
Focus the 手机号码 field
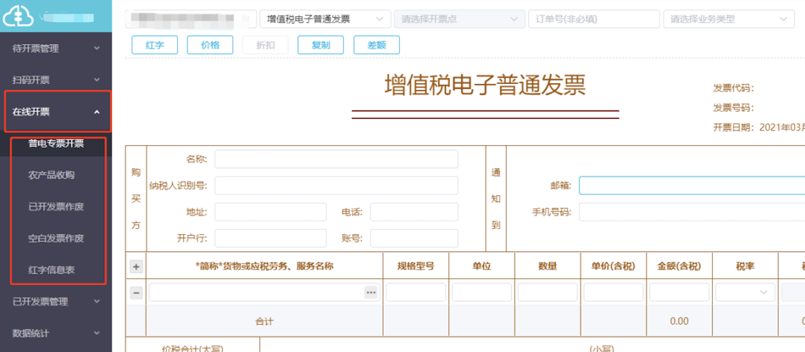click(x=692, y=212)
